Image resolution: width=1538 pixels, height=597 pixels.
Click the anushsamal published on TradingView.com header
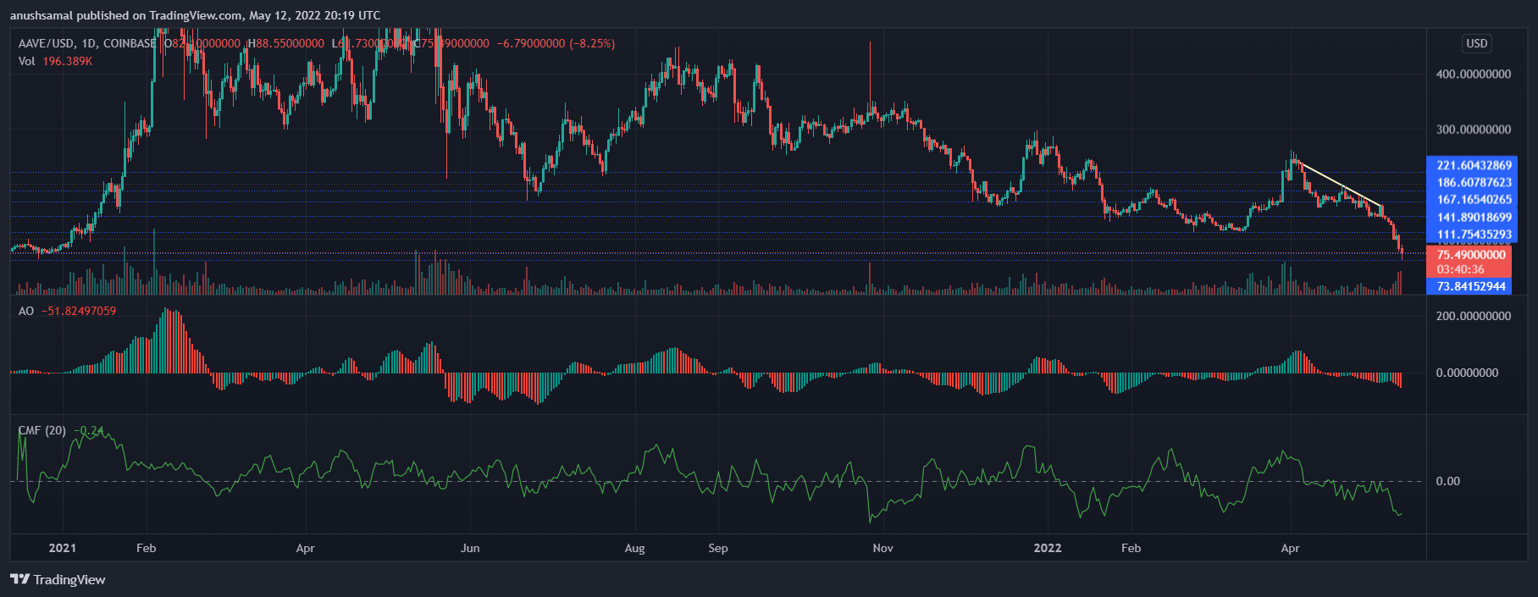point(195,15)
